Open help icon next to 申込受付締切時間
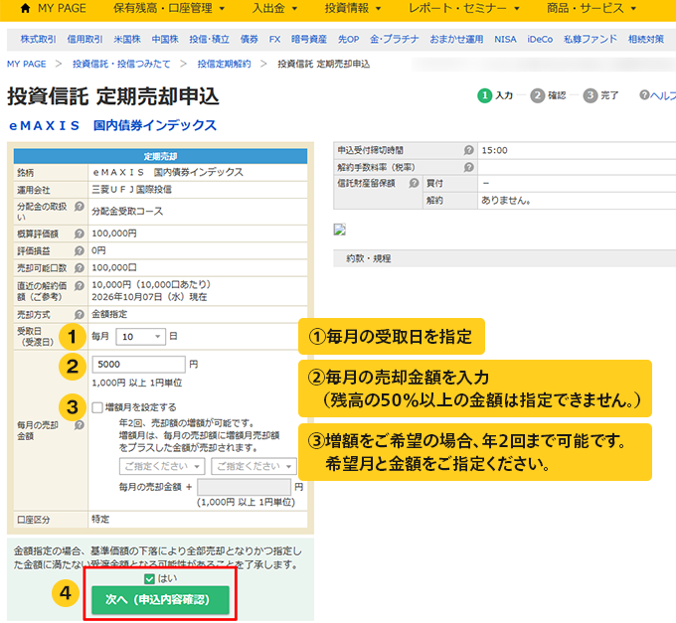This screenshot has width=676, height=623. tap(468, 150)
